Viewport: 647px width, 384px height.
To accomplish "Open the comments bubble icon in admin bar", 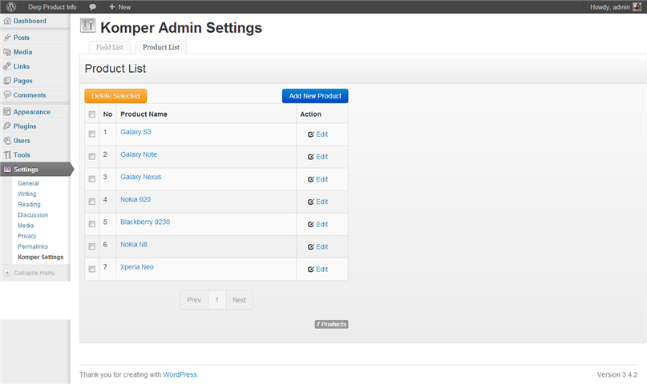I will point(92,7).
